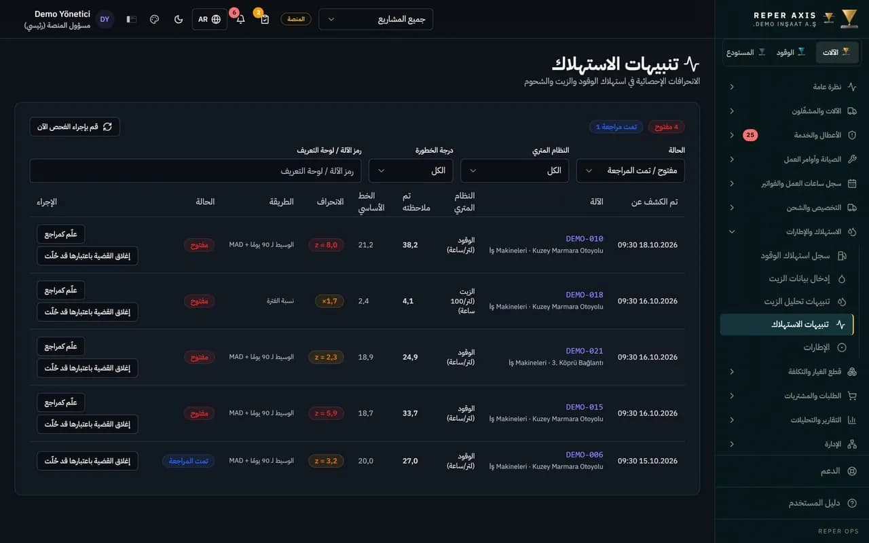Screen dimensions: 869x543
Task: Switch language with the AR globe button
Action: [x=210, y=19]
